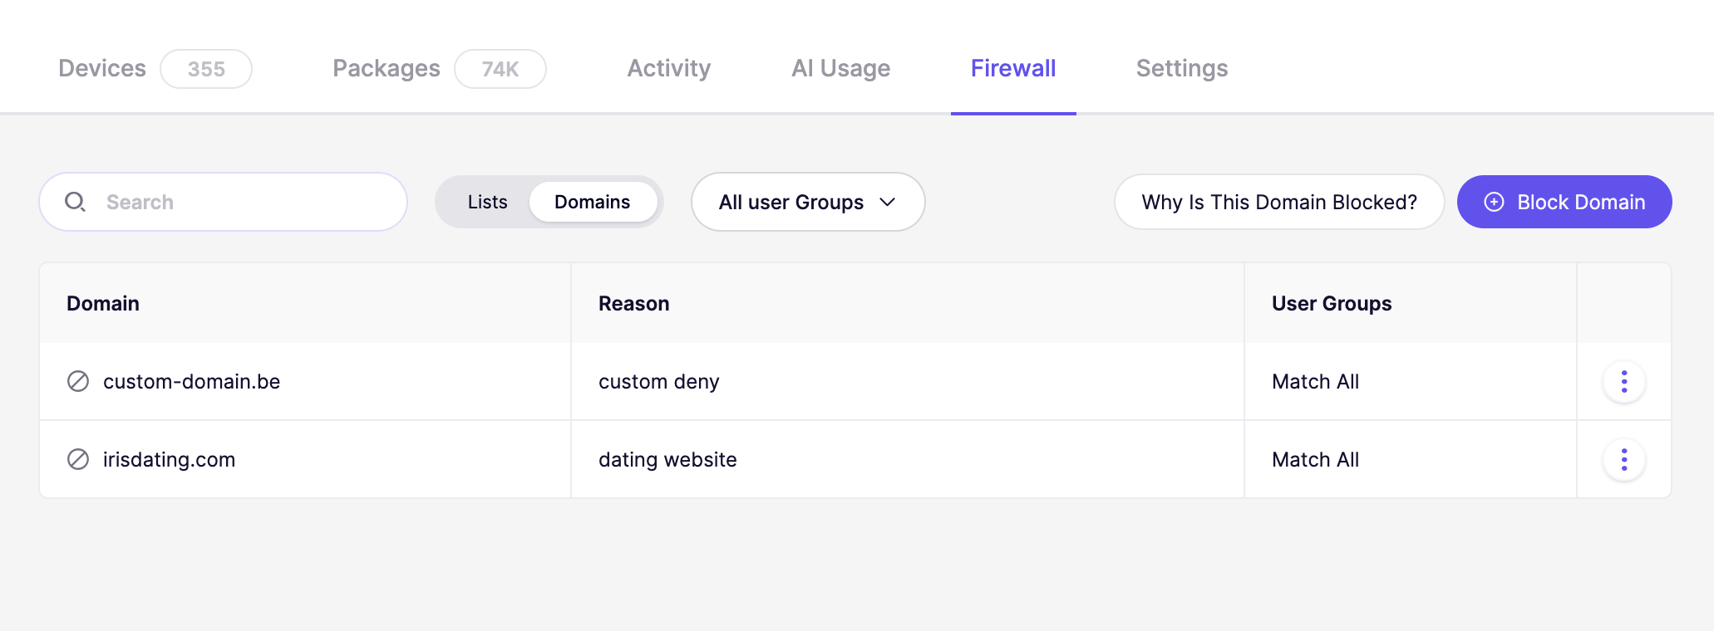Click the 74K packages count badge

point(500,69)
